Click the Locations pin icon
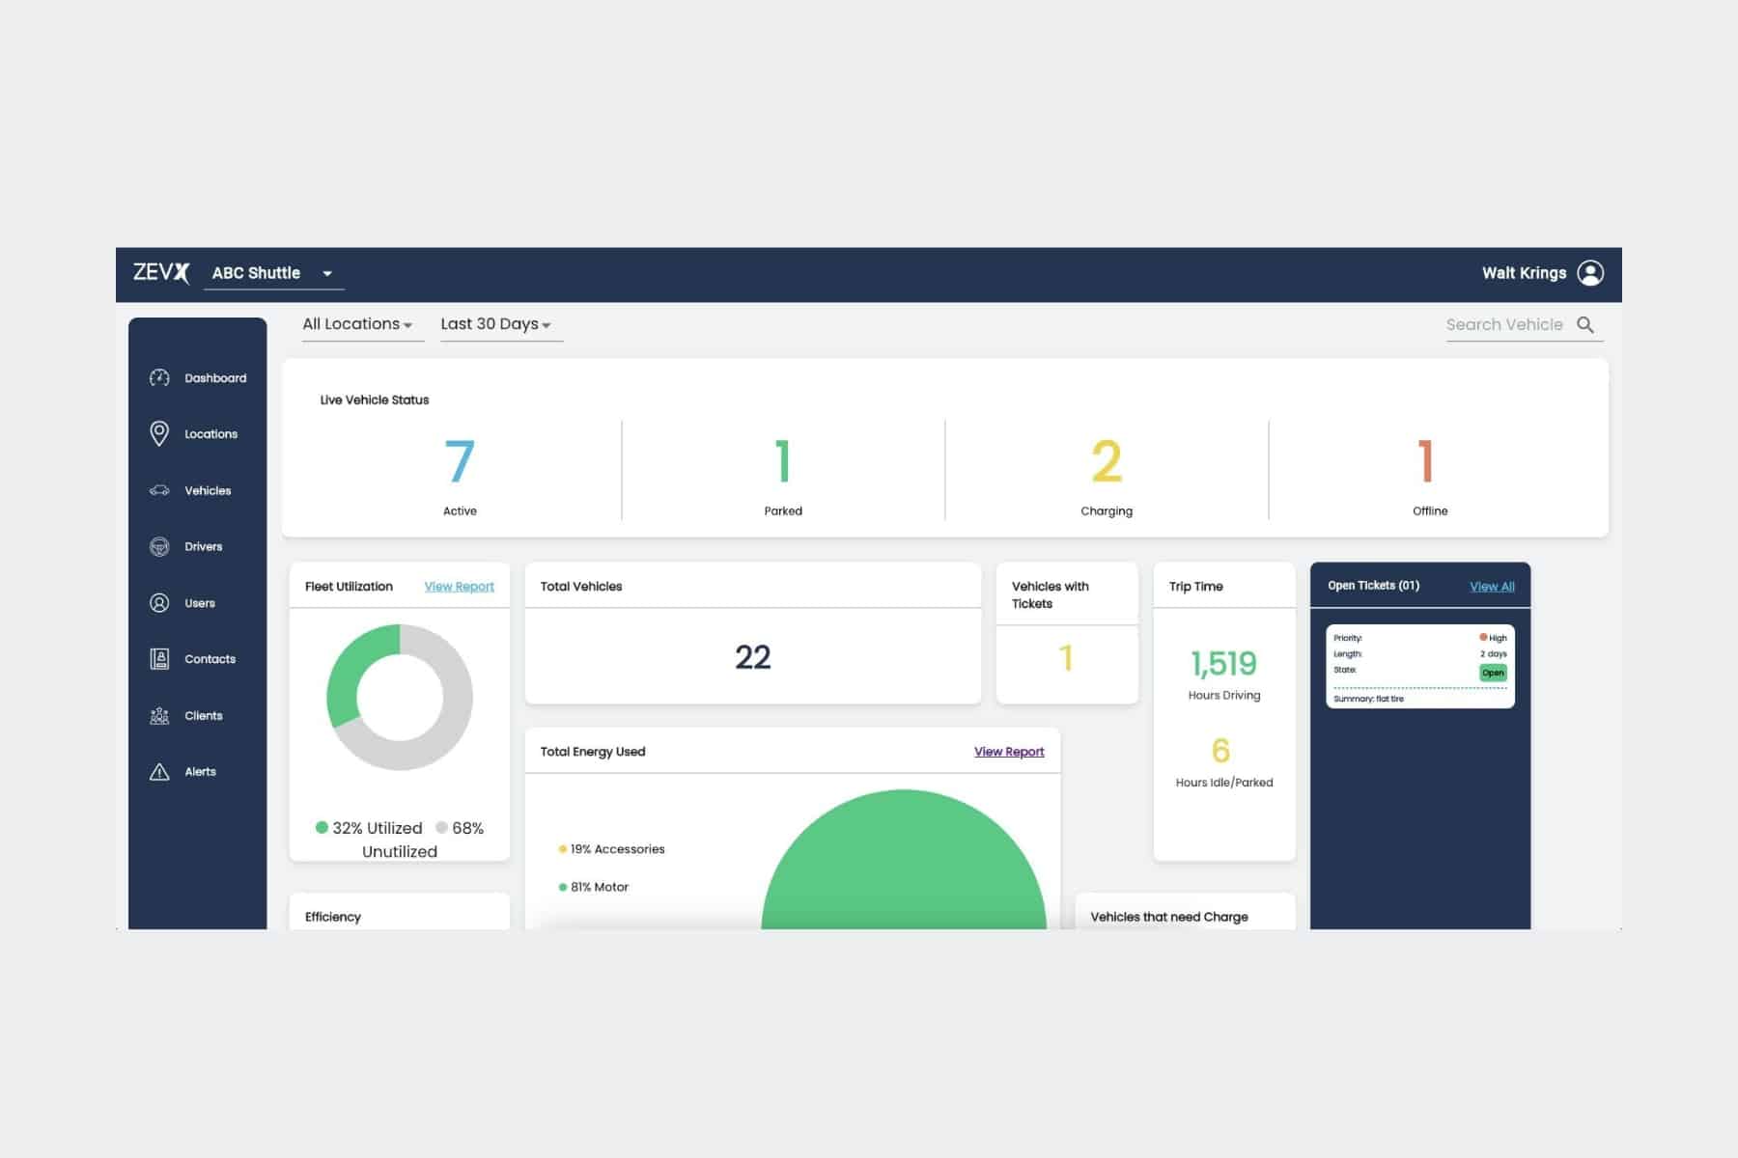Screen dimensions: 1738x1158 coord(159,433)
